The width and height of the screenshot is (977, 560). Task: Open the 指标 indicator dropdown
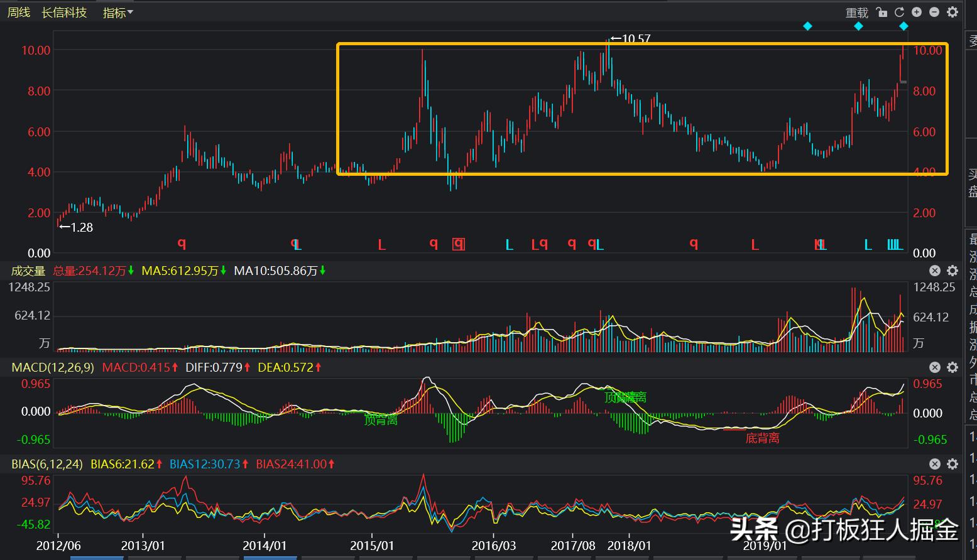pyautogui.click(x=117, y=13)
